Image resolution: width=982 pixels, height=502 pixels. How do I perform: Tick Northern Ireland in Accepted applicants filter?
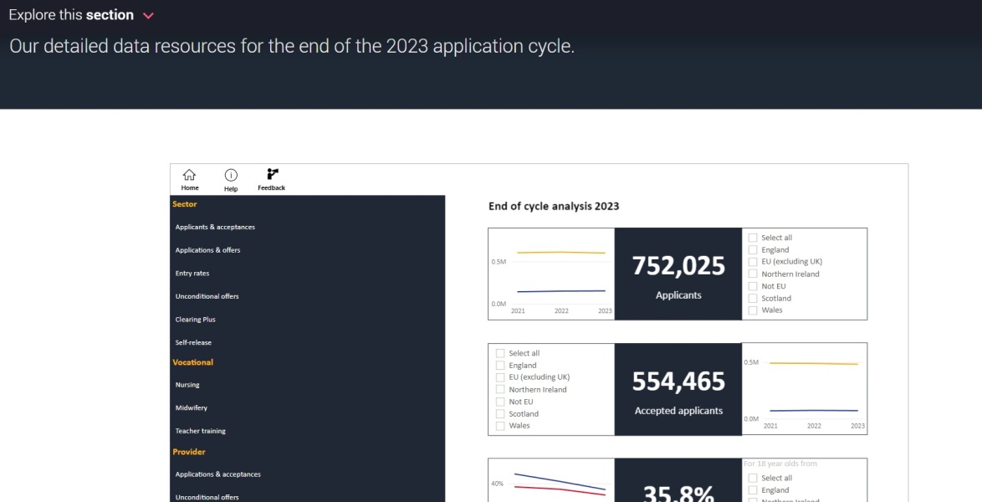tap(500, 389)
